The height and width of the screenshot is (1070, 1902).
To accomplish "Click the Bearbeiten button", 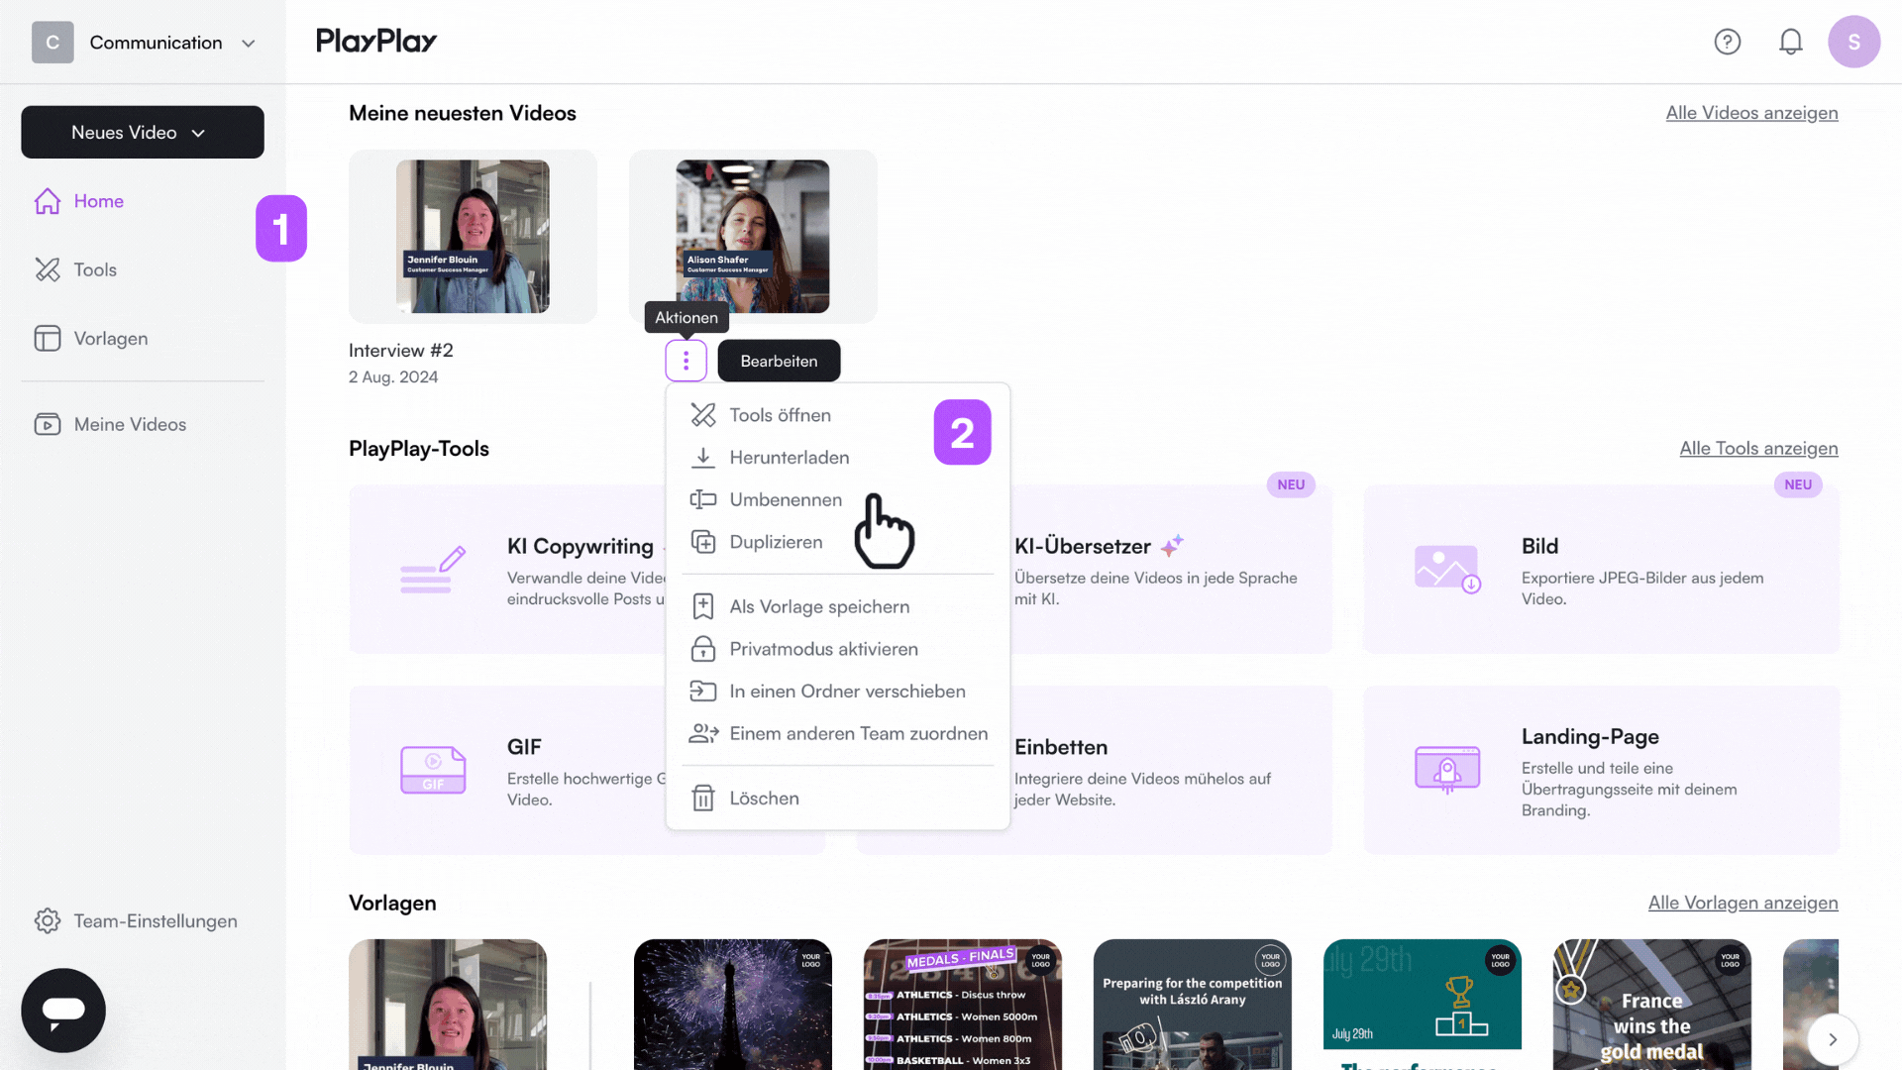I will [779, 361].
